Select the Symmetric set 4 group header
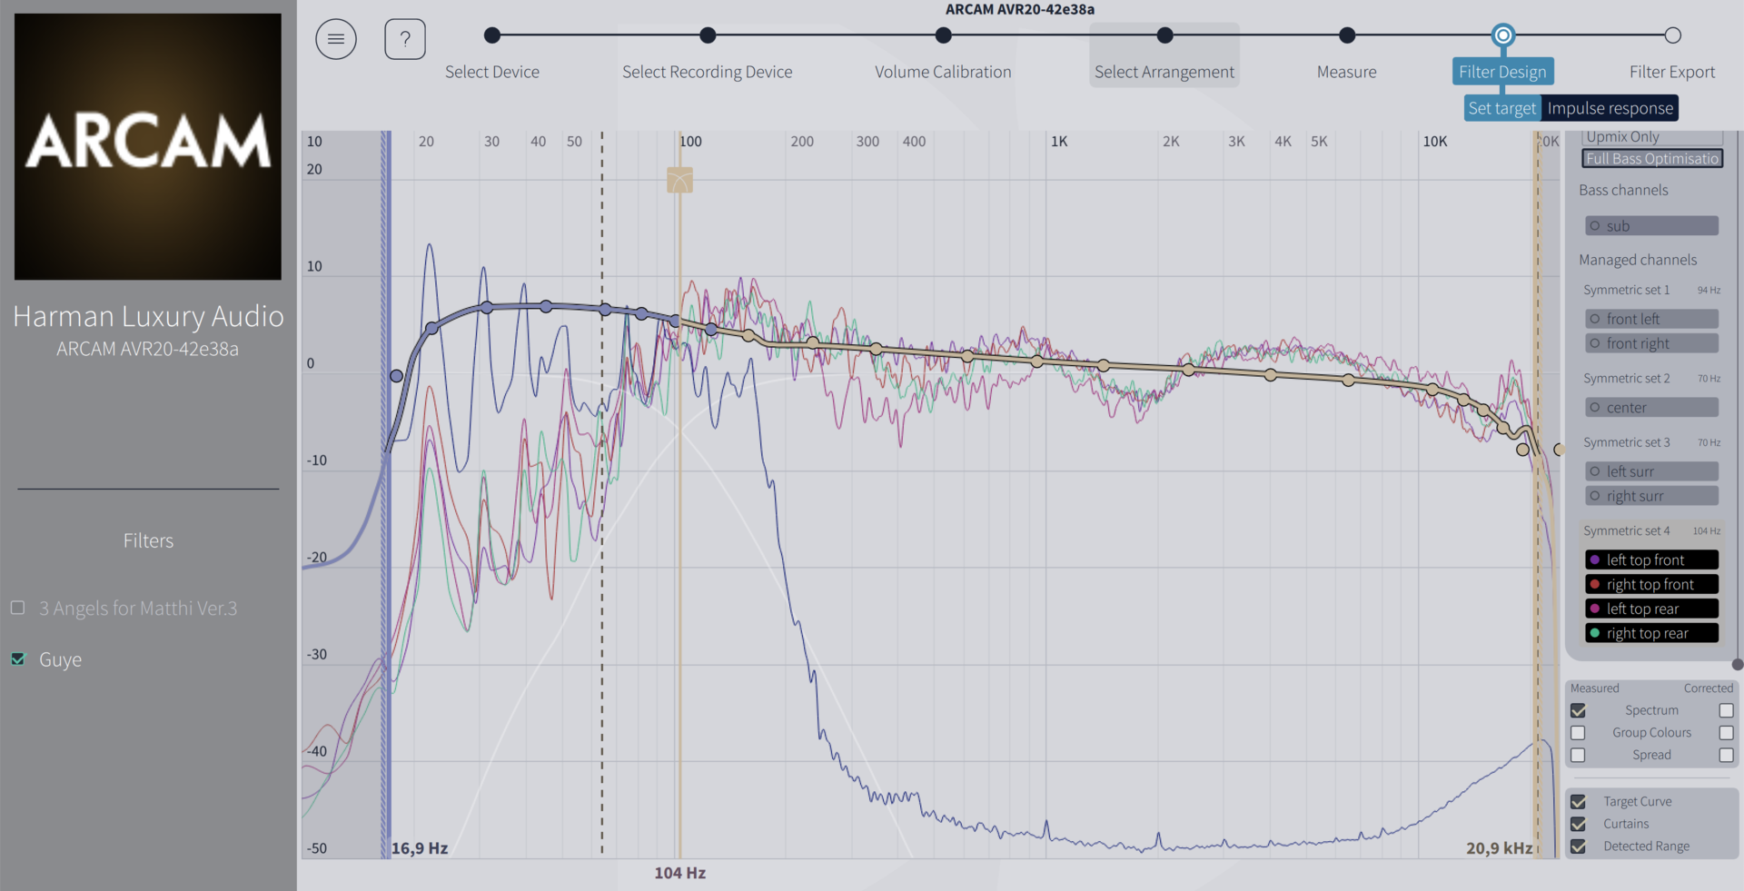1744x891 pixels. (1626, 530)
